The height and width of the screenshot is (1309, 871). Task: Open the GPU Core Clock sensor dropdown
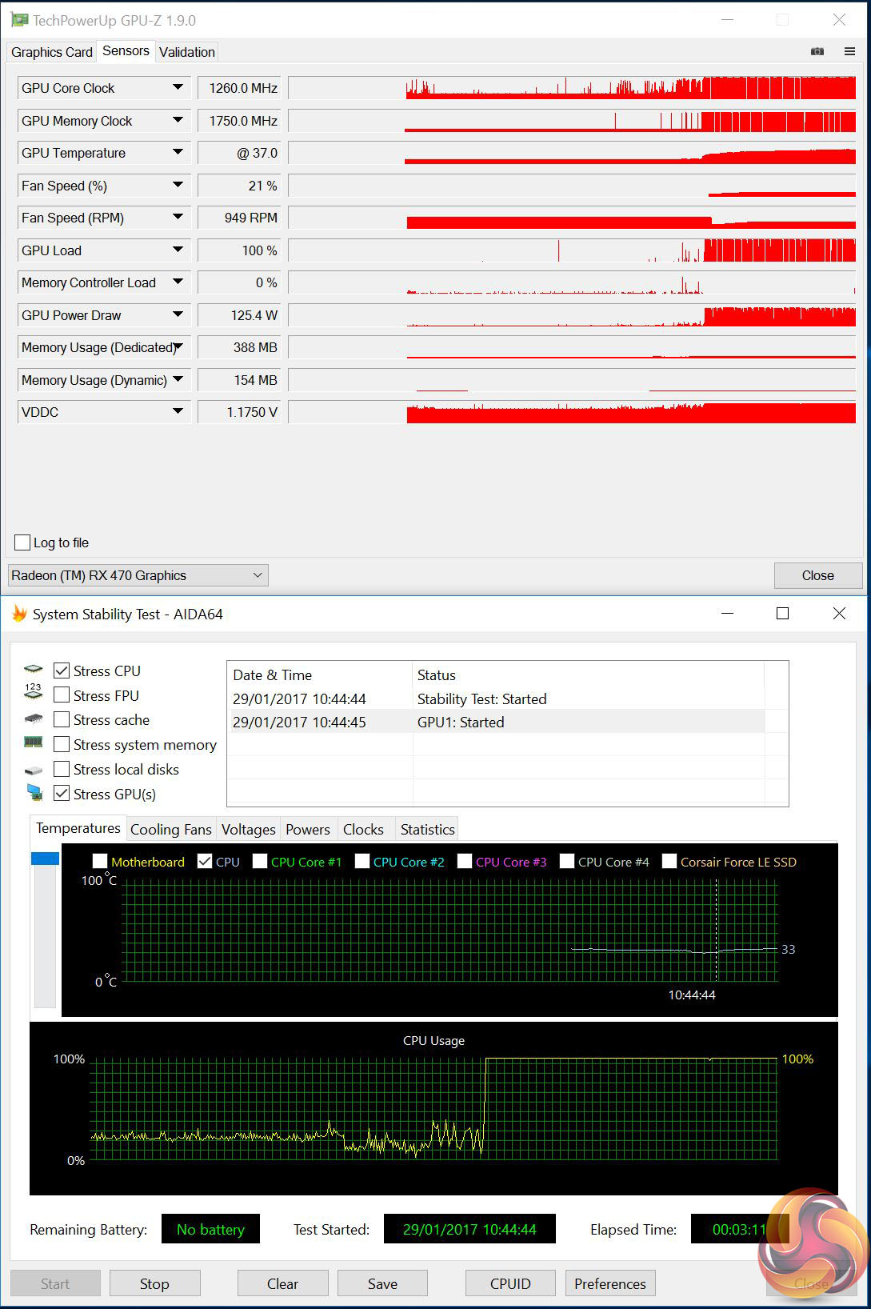(178, 87)
